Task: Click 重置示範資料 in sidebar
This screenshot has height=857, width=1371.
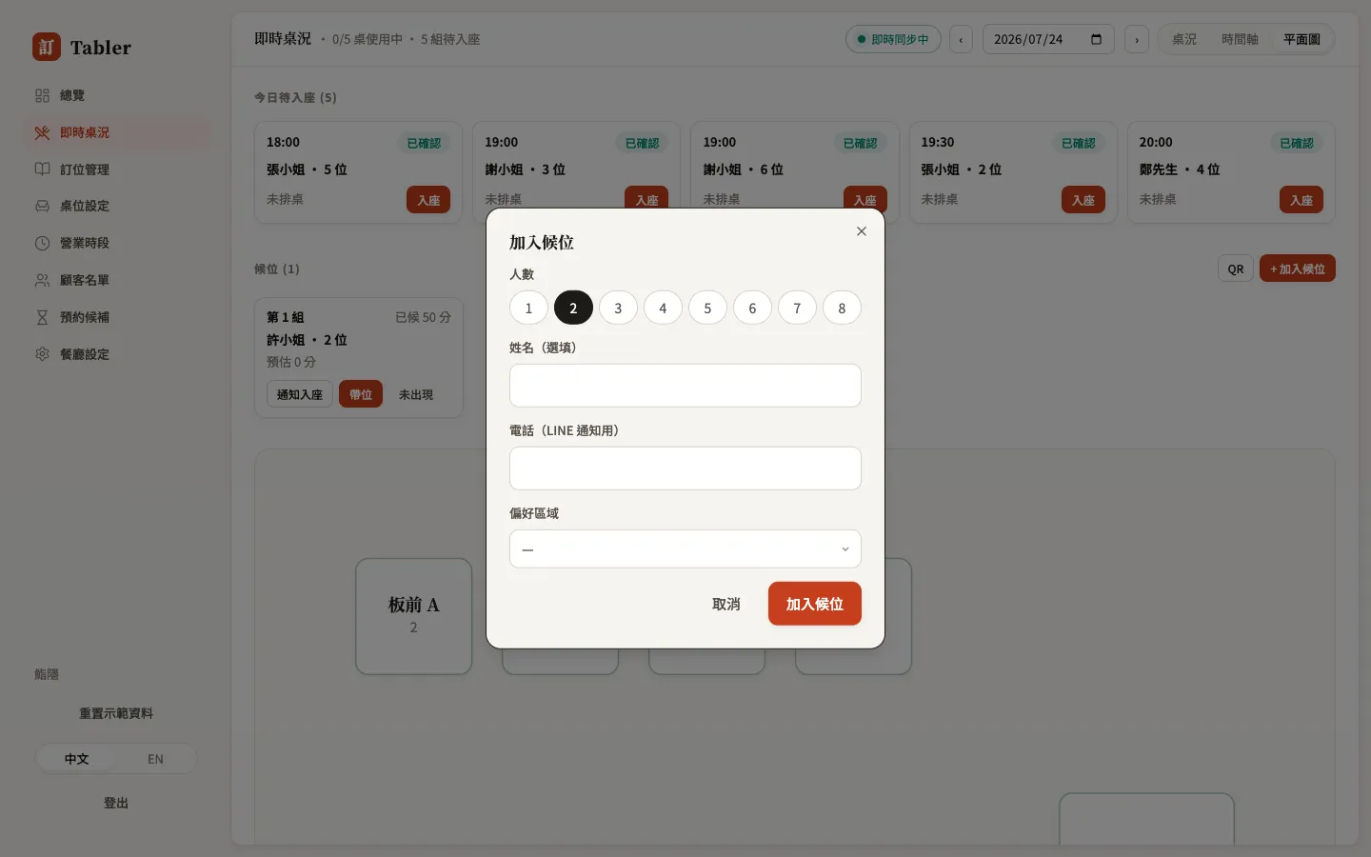Action: [116, 713]
